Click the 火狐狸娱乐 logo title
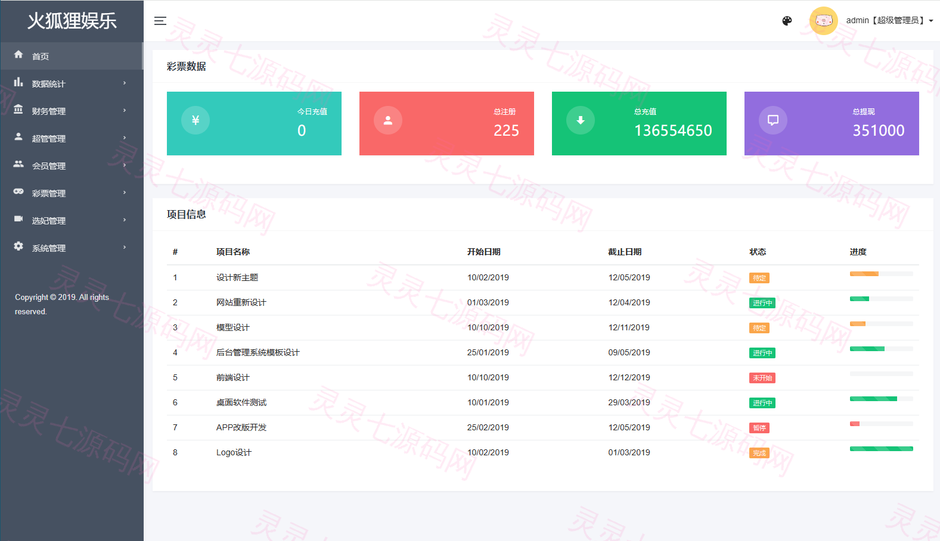 click(72, 21)
